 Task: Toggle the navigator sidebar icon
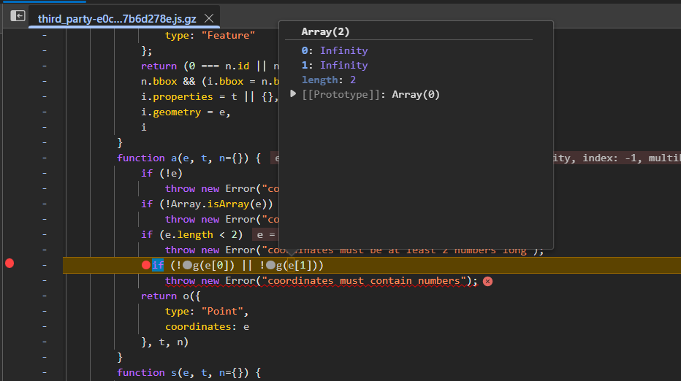pos(18,16)
